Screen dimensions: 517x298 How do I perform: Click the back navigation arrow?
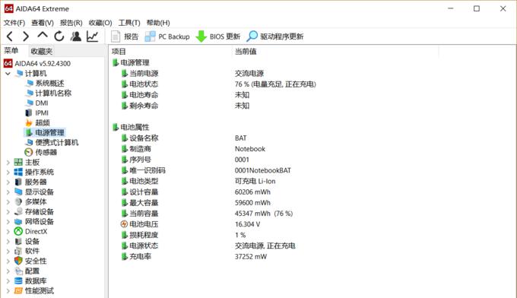pyautogui.click(x=10, y=36)
